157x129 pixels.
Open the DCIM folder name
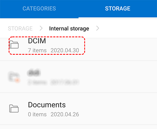[x=37, y=41]
